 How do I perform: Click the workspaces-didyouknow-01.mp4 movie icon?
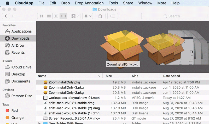(x=45, y=98)
